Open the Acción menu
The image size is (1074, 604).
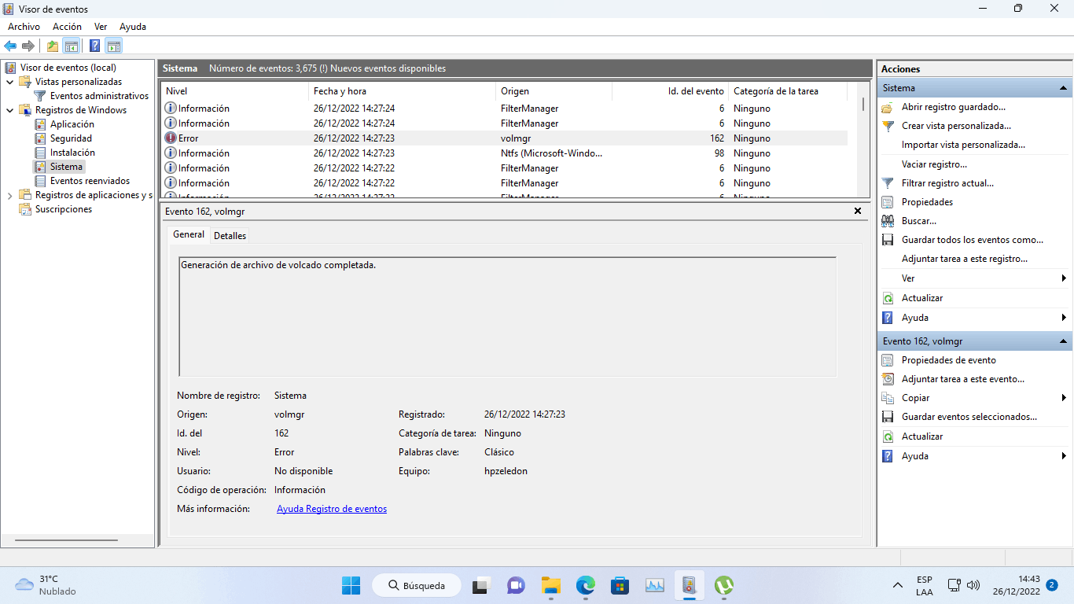point(67,27)
